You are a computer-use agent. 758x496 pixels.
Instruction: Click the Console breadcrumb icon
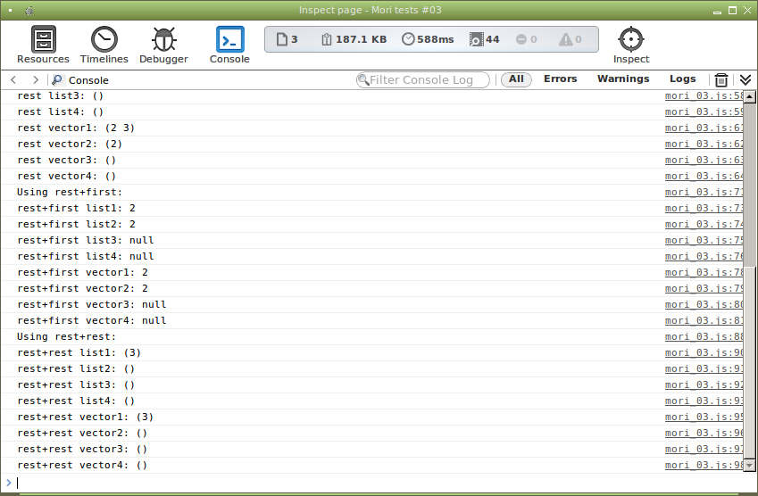[57, 79]
